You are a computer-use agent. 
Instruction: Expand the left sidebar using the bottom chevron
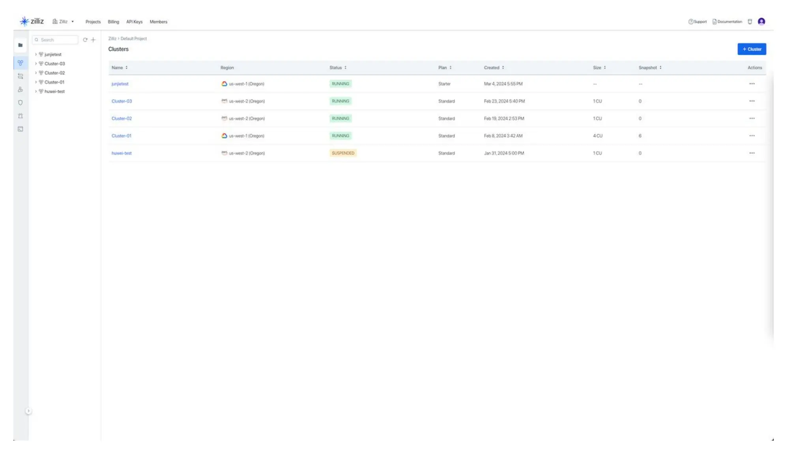[28, 411]
